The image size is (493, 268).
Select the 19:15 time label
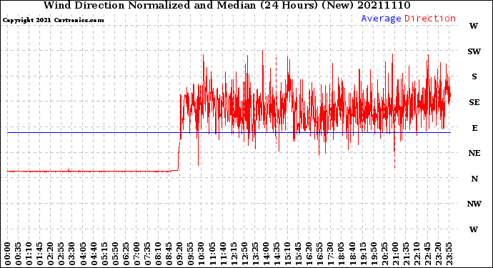pyautogui.click(x=363, y=254)
